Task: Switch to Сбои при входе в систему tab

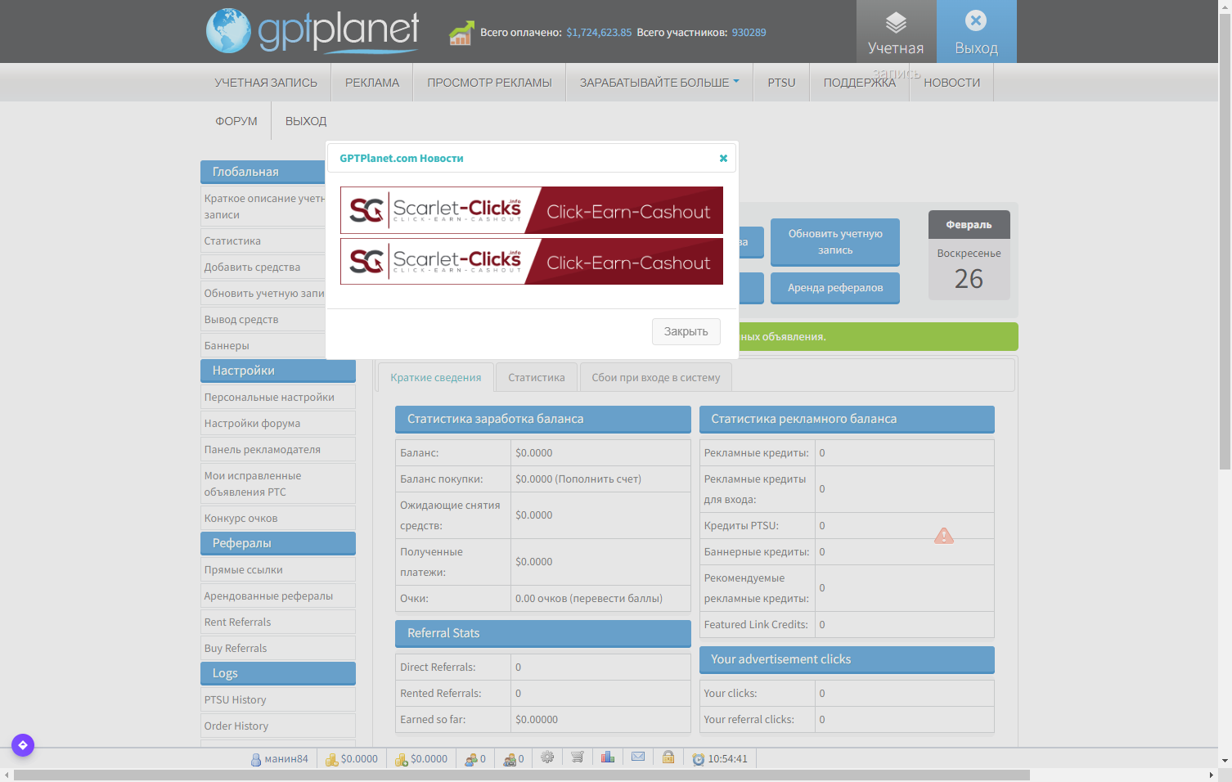Action: pyautogui.click(x=656, y=377)
